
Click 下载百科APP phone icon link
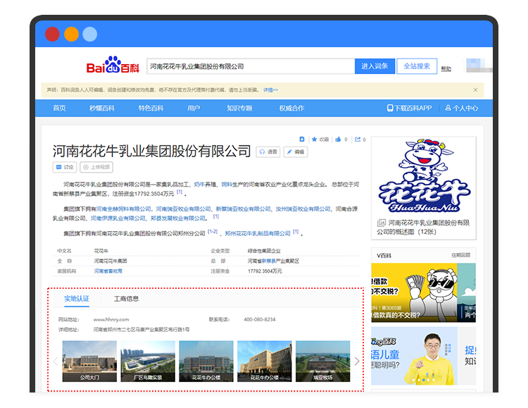409,109
